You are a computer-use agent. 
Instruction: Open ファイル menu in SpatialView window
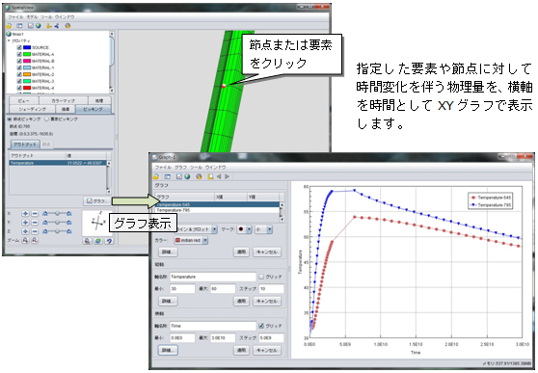tap(15, 16)
